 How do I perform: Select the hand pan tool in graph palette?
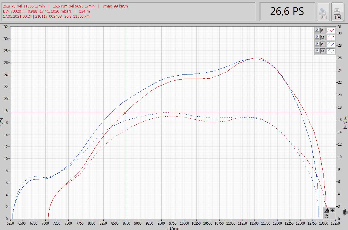pos(327,216)
